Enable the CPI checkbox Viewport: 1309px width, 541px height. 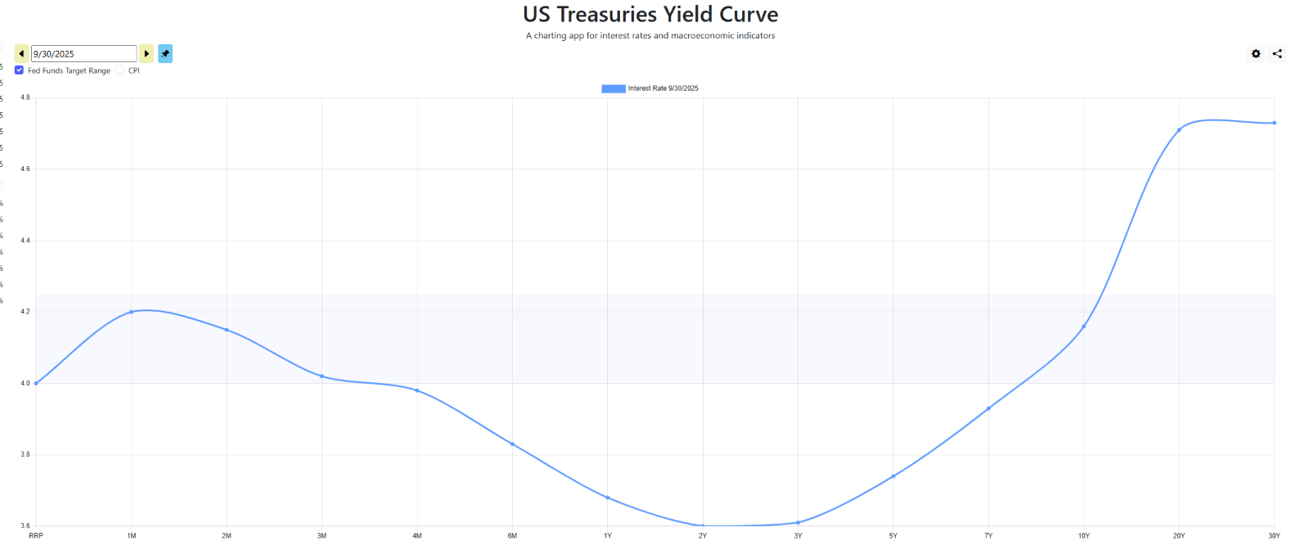click(x=119, y=70)
